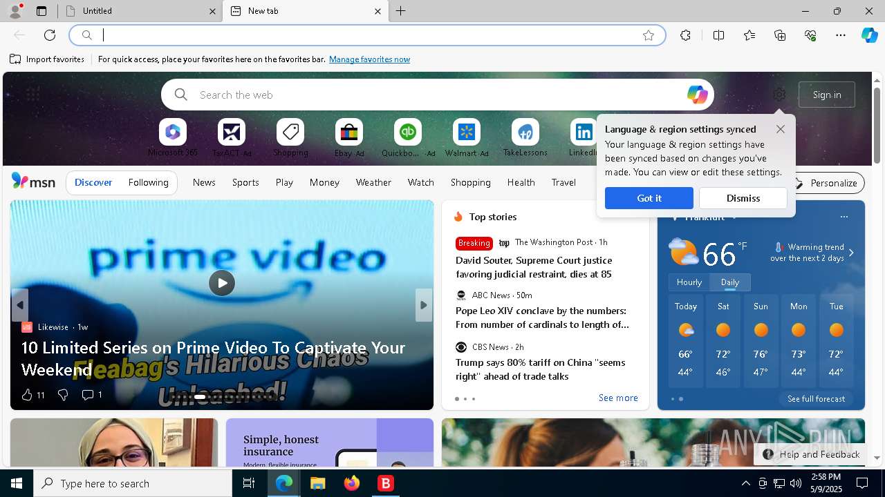Click the Copilot icon in search box
The image size is (885, 497).
(697, 95)
